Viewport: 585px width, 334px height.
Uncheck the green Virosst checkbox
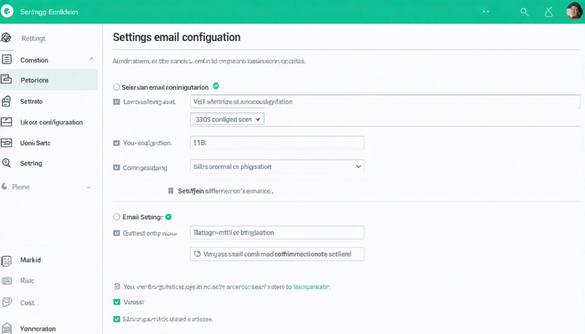[x=117, y=302]
